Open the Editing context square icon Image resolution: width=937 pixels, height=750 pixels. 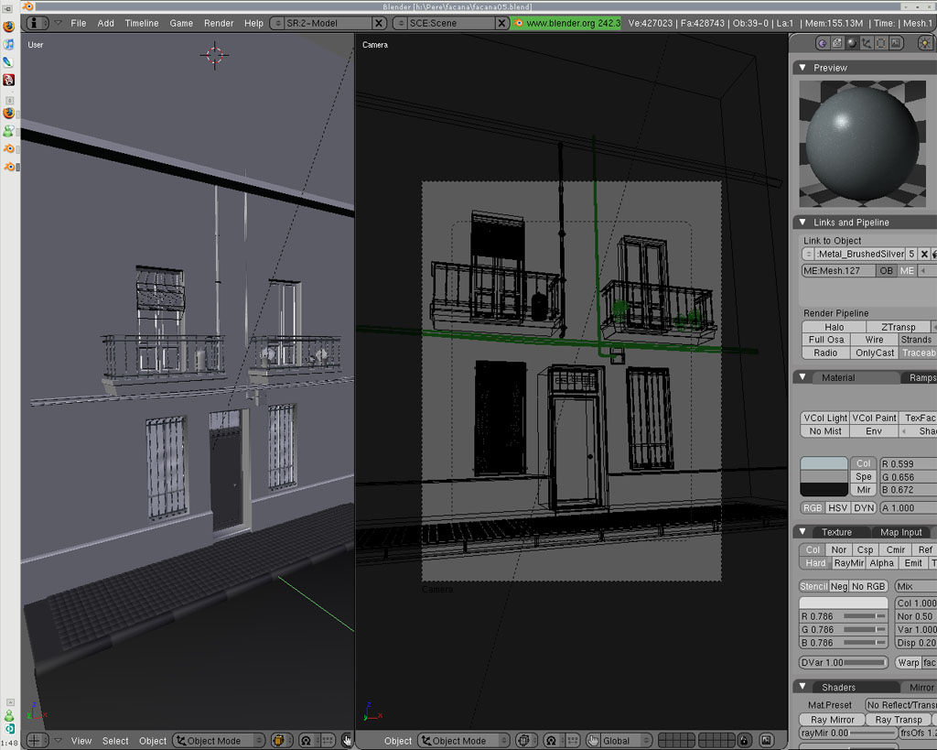pyautogui.click(x=881, y=43)
